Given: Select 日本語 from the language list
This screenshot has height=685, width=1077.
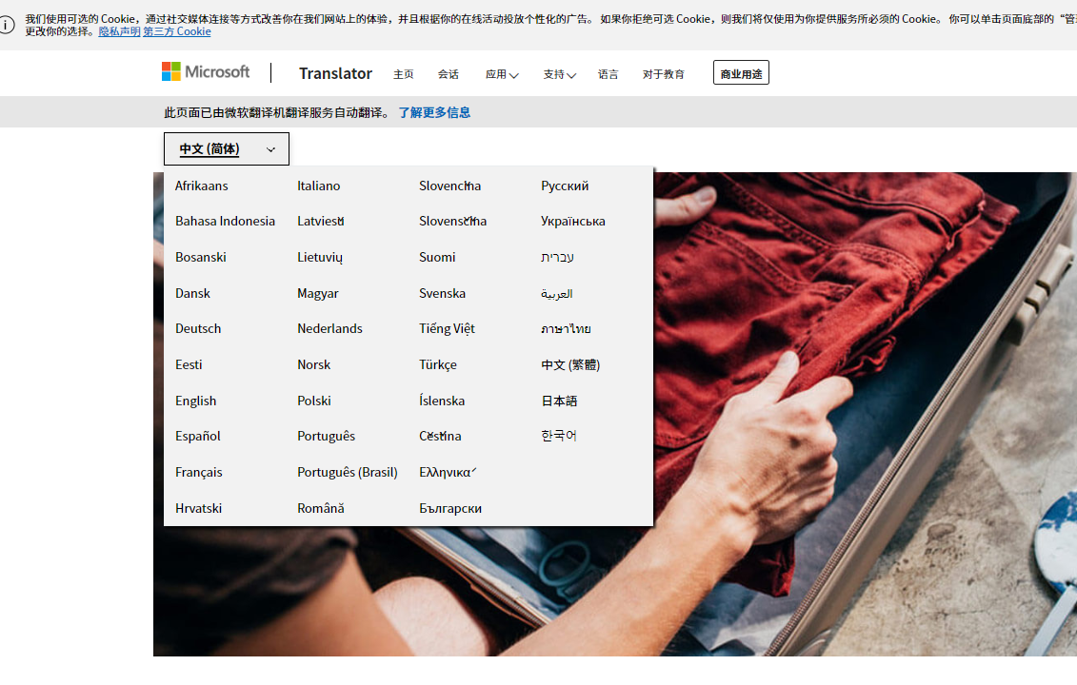Looking at the screenshot, I should point(559,401).
